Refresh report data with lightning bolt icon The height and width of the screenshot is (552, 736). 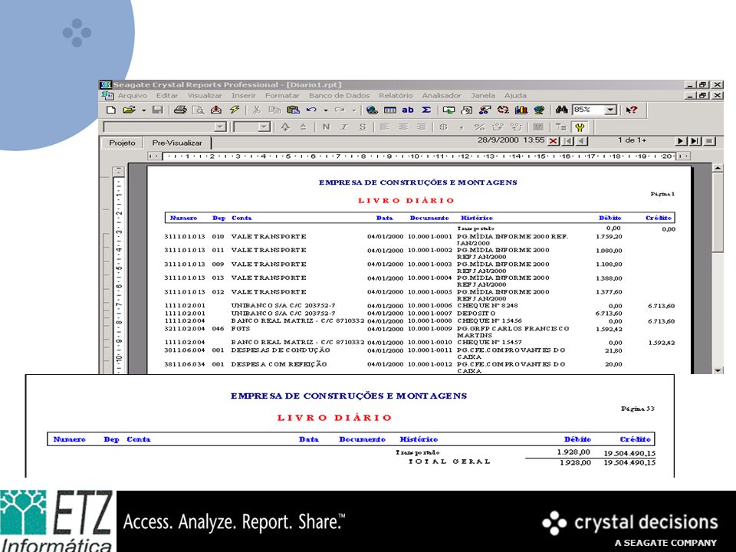(x=235, y=110)
